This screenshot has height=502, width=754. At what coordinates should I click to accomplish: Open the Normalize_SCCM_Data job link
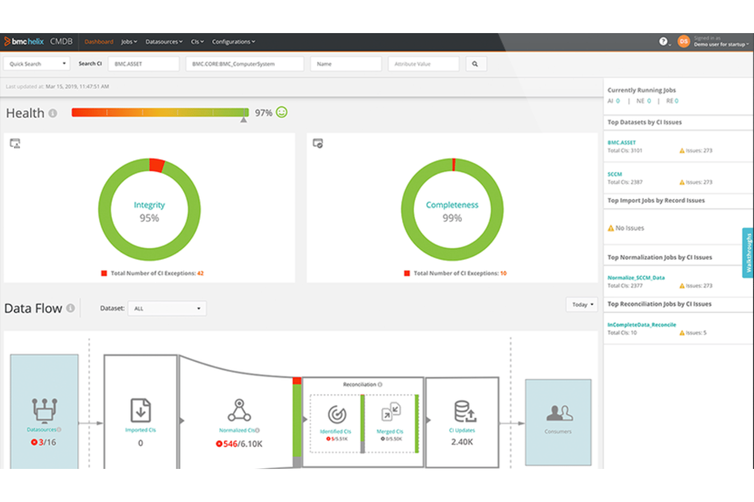coord(636,278)
